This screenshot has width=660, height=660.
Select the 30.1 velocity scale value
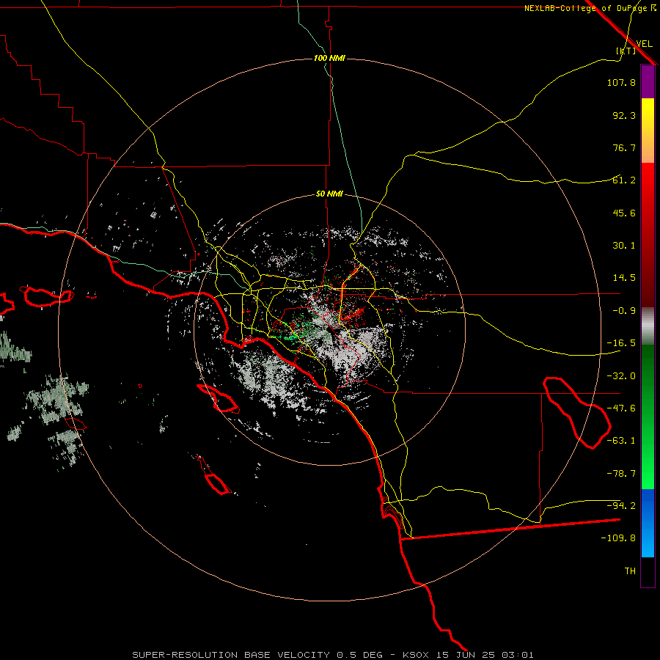coord(624,246)
